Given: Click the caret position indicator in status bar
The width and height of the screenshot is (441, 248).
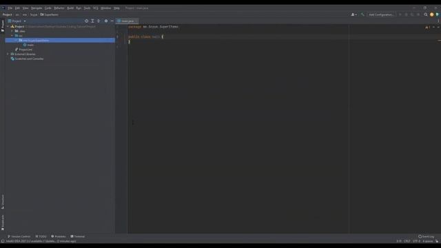Looking at the screenshot, I should pos(399,241).
